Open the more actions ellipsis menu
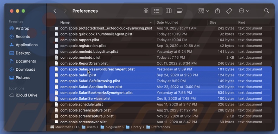Screen dimensions: 278x134 click(x=244, y=11)
